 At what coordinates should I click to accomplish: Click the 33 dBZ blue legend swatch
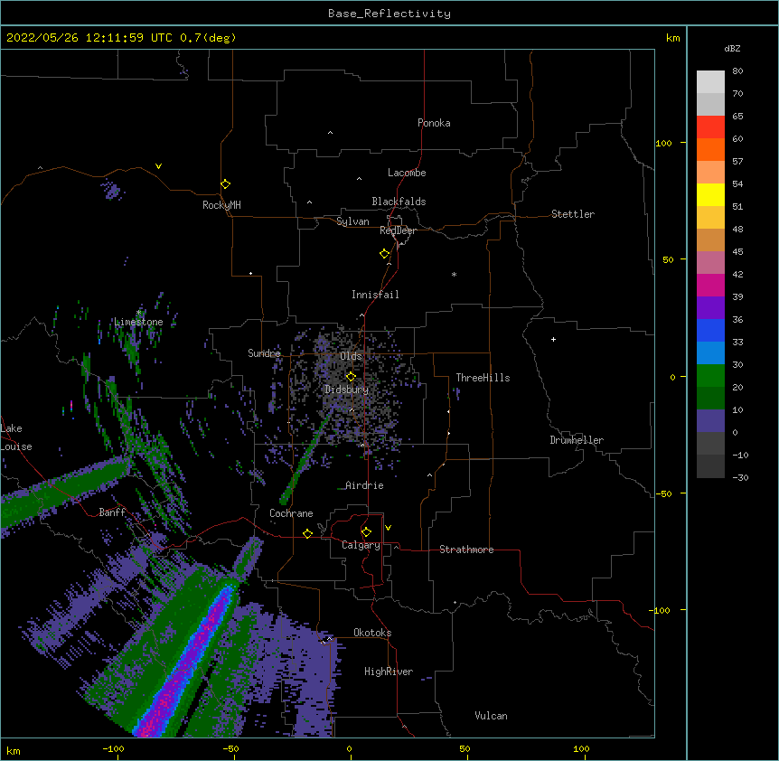tap(710, 352)
